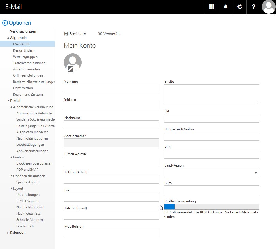Open Als gelesen markieren
Viewport: 276px width, 249px height.
coord(32,132)
